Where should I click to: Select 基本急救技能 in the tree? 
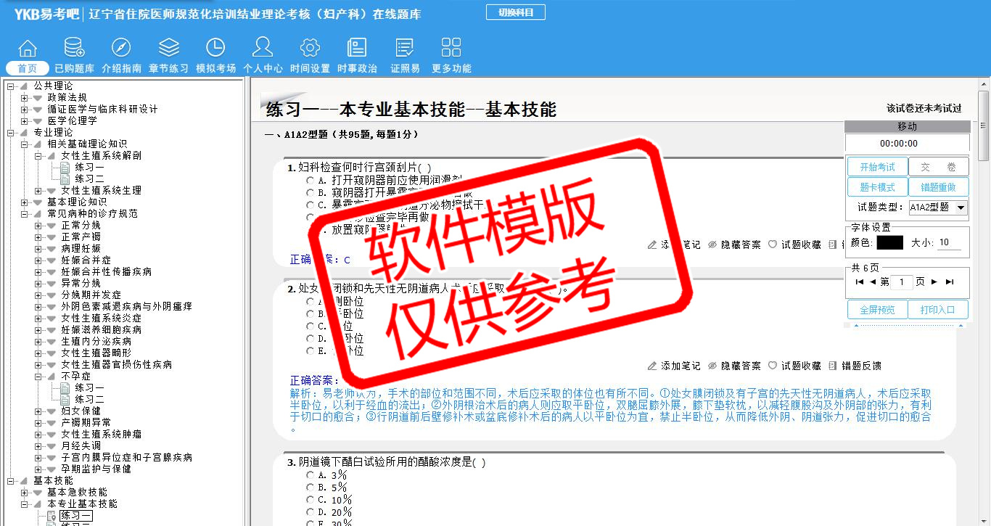(x=77, y=493)
